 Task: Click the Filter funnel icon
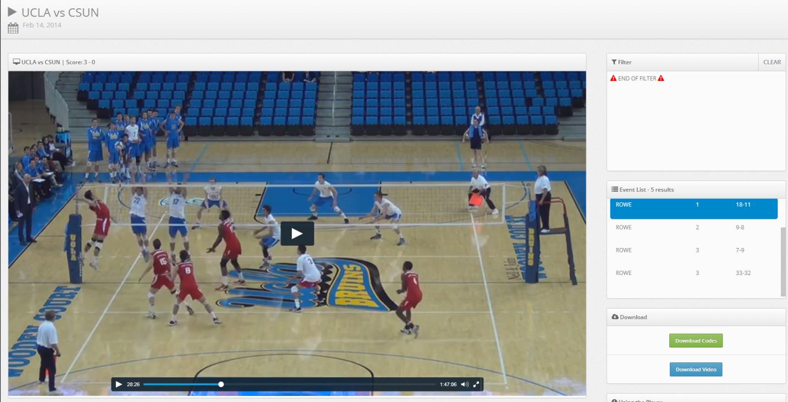[x=614, y=62]
